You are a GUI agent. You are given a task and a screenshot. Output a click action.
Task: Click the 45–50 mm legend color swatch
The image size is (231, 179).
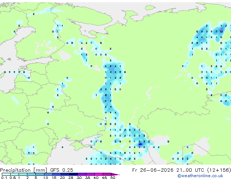pos(107,174)
